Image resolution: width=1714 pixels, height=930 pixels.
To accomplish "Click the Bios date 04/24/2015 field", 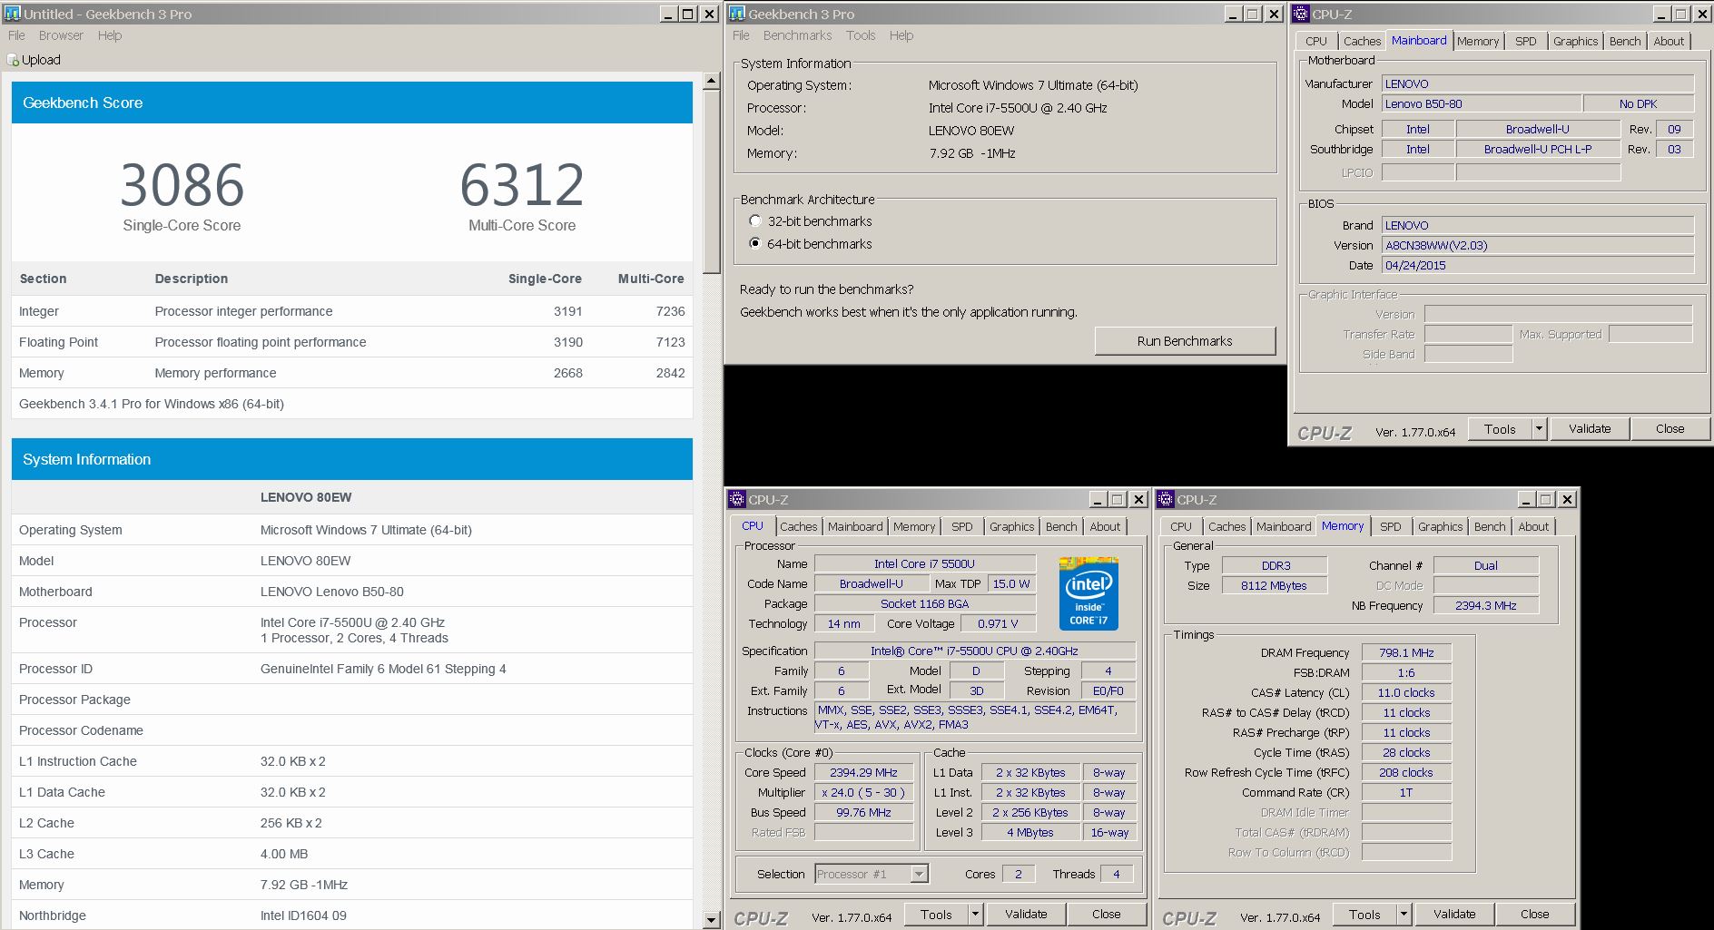I will pyautogui.click(x=1538, y=265).
